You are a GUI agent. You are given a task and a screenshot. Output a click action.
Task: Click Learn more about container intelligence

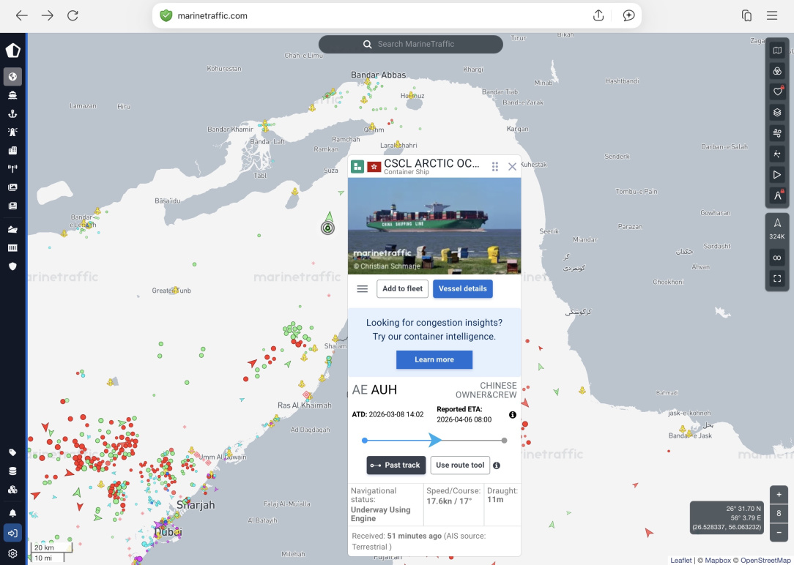point(434,359)
